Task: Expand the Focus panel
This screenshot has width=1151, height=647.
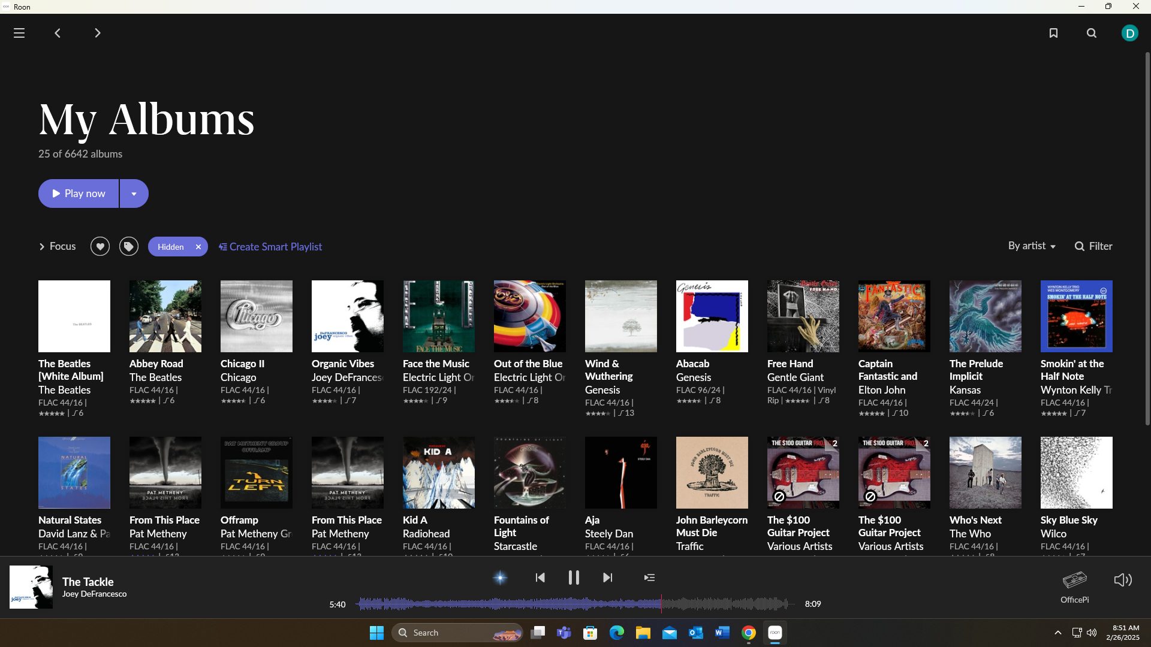Action: tap(58, 246)
